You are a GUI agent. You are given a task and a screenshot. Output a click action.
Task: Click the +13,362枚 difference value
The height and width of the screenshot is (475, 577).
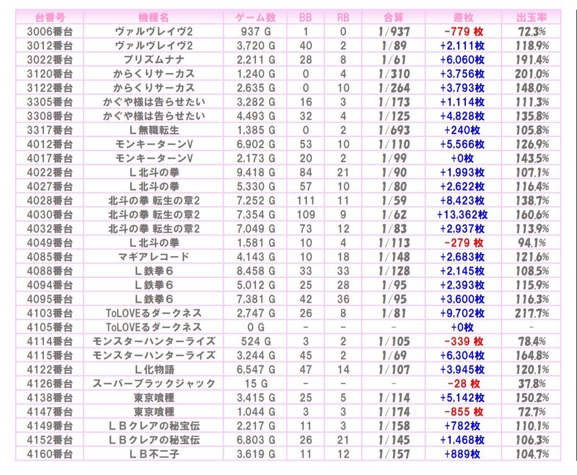(463, 214)
